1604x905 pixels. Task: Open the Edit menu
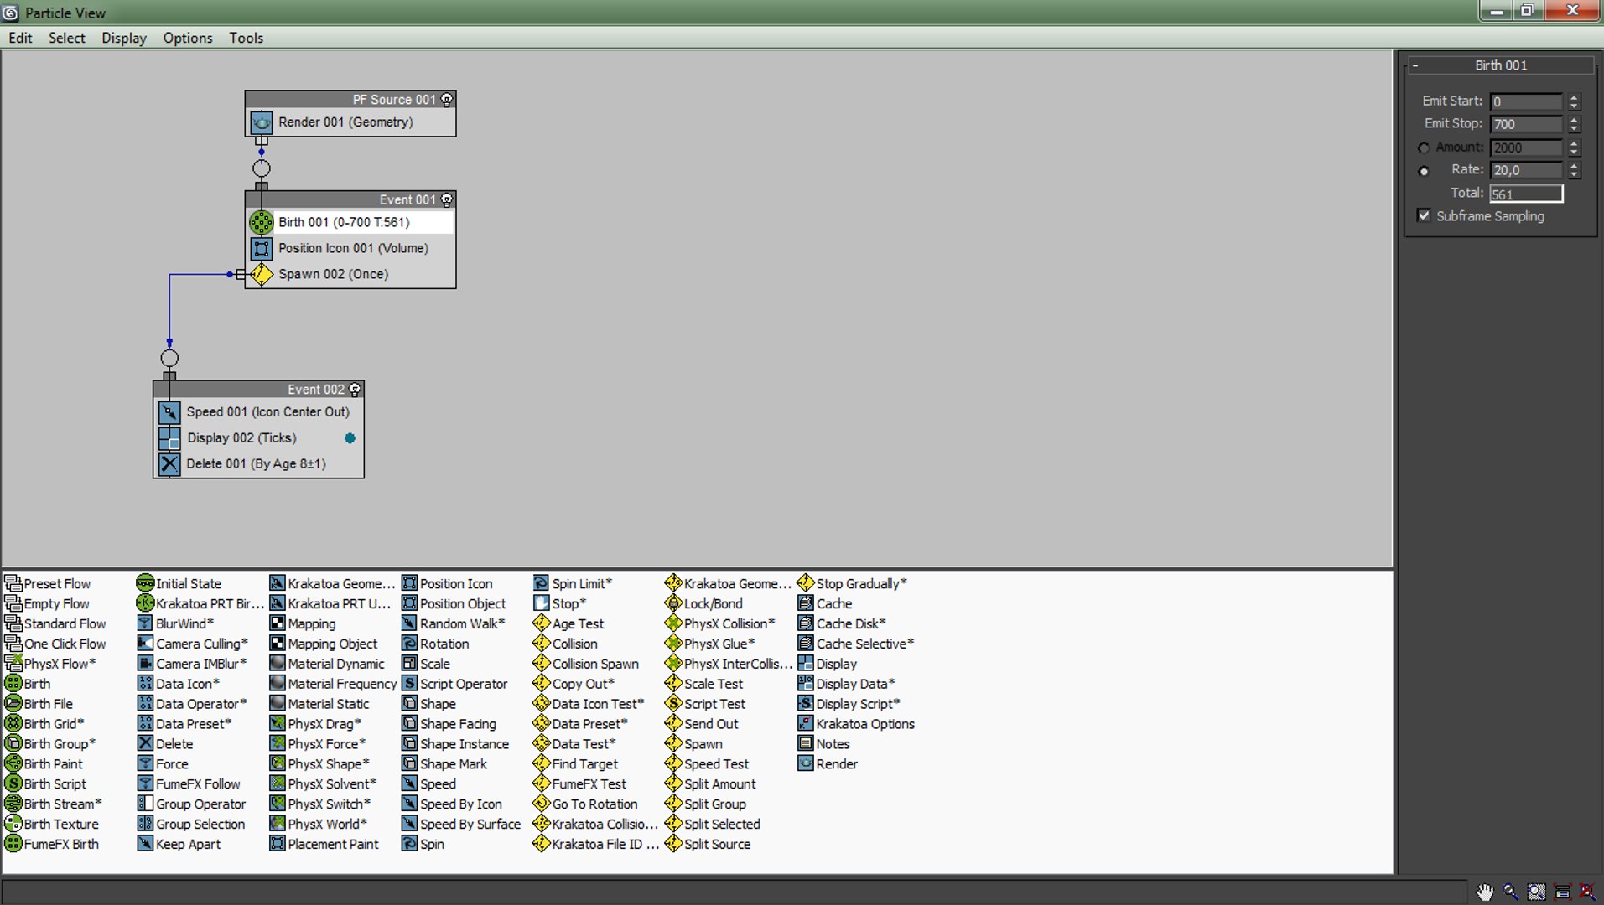click(20, 38)
